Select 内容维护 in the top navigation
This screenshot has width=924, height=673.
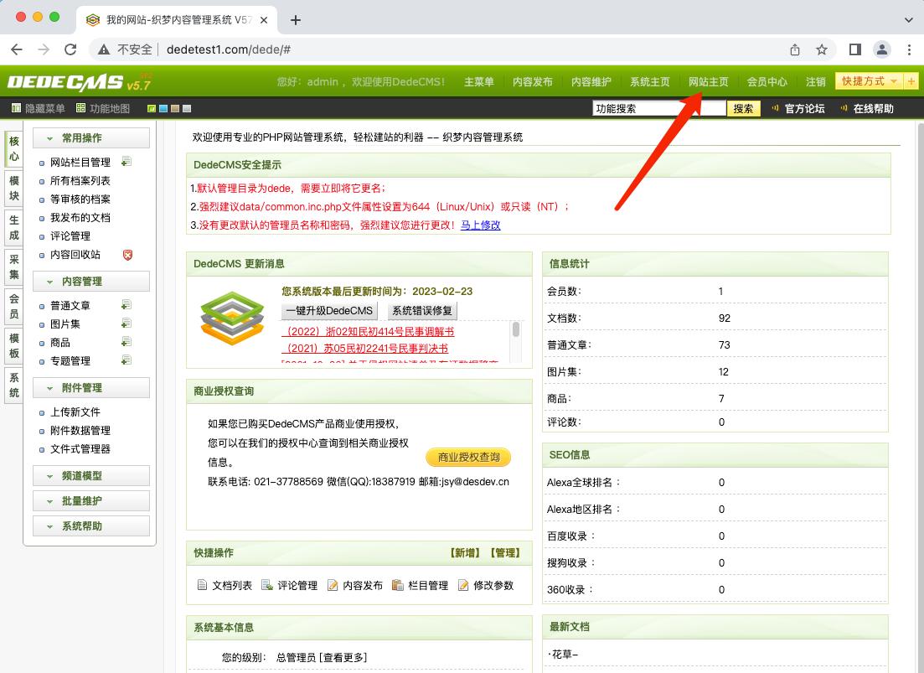point(591,82)
